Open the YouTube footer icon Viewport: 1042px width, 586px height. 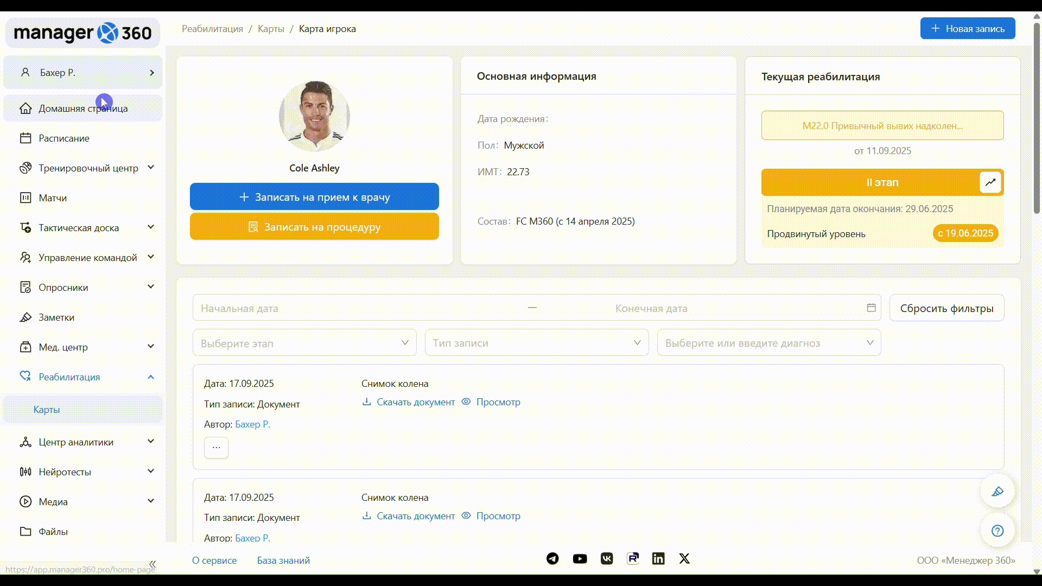(580, 559)
